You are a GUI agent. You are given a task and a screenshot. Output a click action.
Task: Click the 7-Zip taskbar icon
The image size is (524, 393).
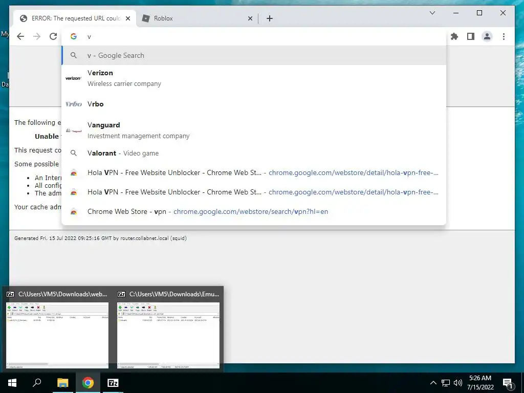(113, 383)
